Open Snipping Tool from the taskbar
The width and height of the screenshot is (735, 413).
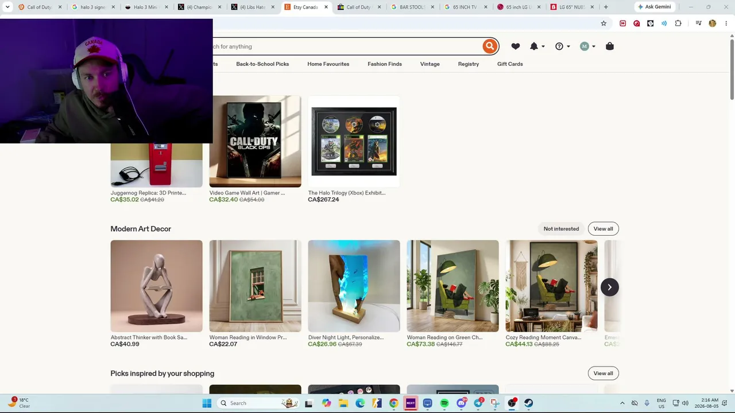coord(495,403)
